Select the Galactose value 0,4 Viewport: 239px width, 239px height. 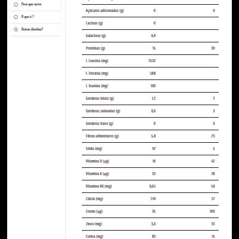[x=154, y=36]
